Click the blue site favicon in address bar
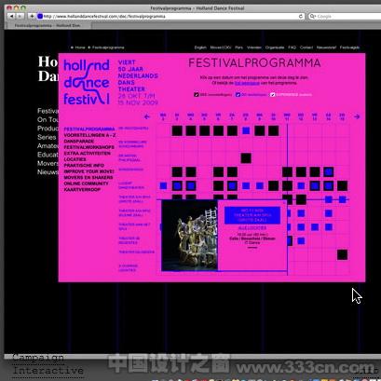Screen dimensions: 381x381 (x=40, y=16)
